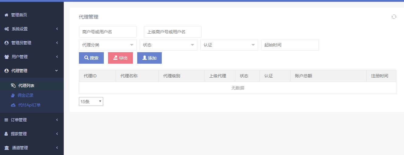Click the home icon beside 管理首页

(x=6, y=15)
